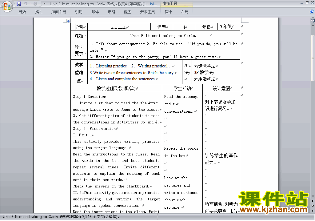The width and height of the screenshot is (315, 221).
Task: Click '3.Write two or three sentences' line
Action: [132, 73]
